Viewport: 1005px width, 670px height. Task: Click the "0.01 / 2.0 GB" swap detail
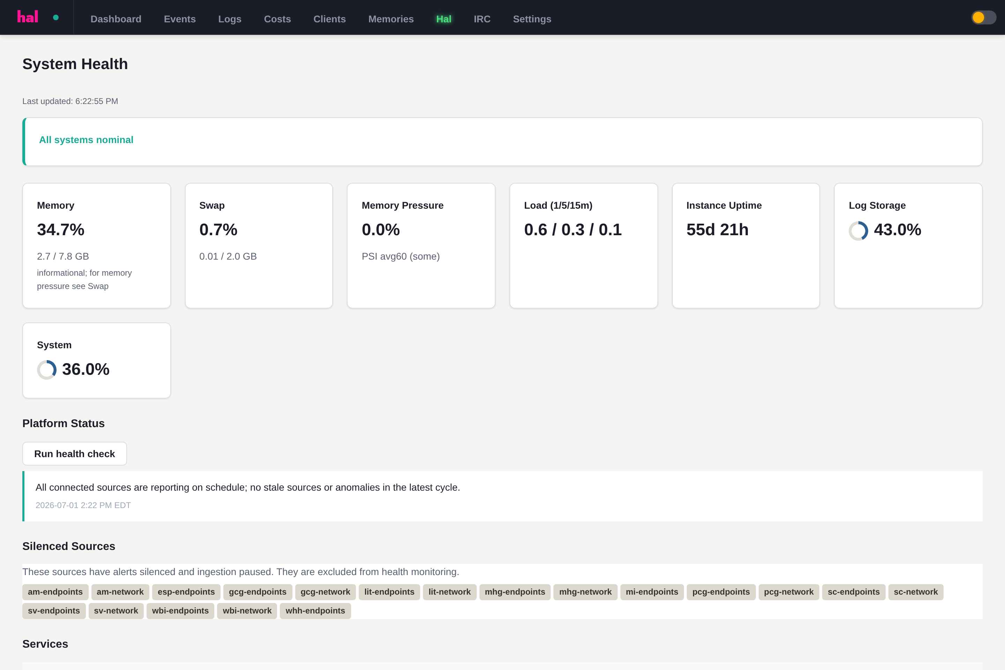[228, 256]
